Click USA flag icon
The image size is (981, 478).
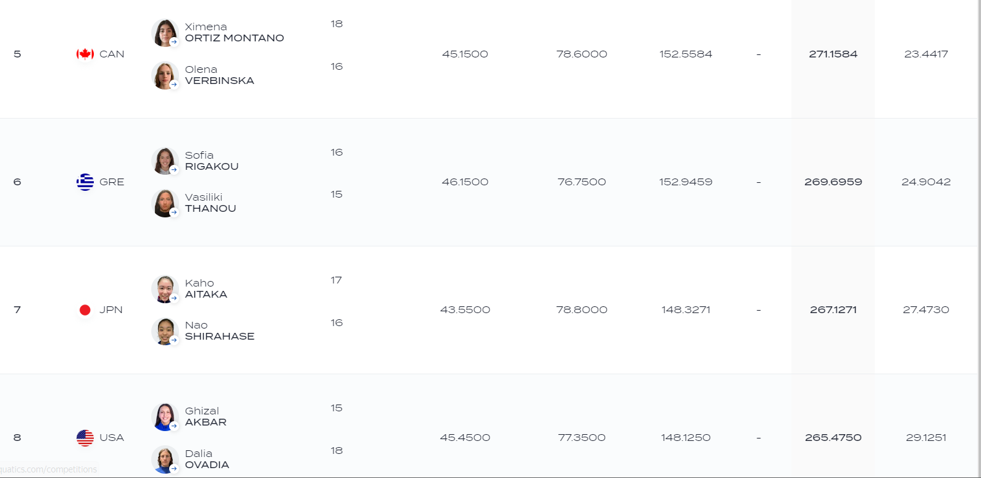(85, 438)
